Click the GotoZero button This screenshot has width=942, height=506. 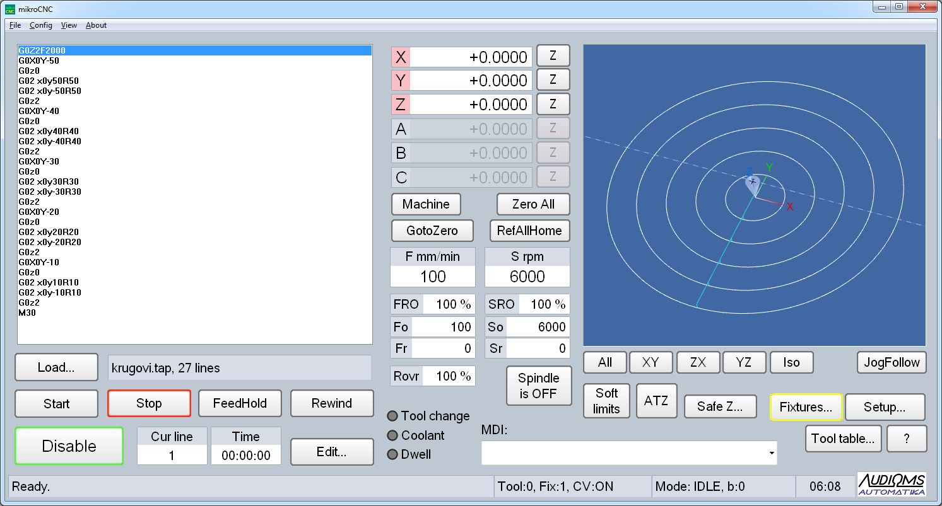[432, 231]
